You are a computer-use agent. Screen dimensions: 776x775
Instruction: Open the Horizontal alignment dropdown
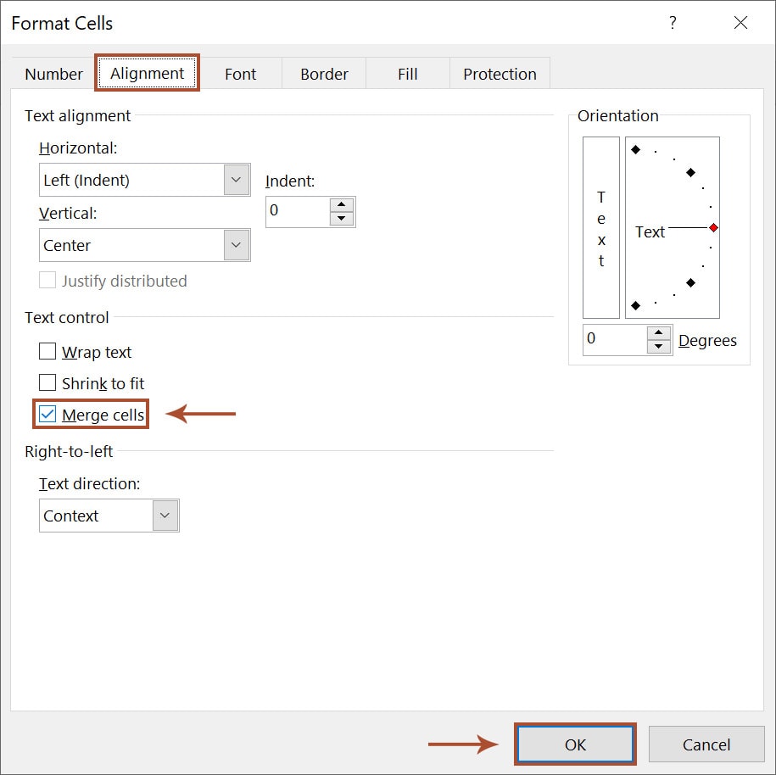[236, 180]
